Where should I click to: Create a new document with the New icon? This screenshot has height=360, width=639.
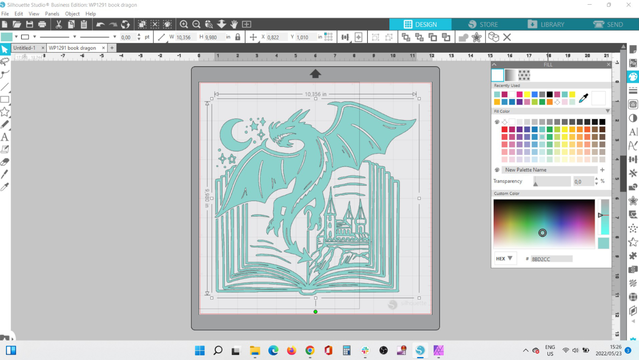click(x=5, y=24)
